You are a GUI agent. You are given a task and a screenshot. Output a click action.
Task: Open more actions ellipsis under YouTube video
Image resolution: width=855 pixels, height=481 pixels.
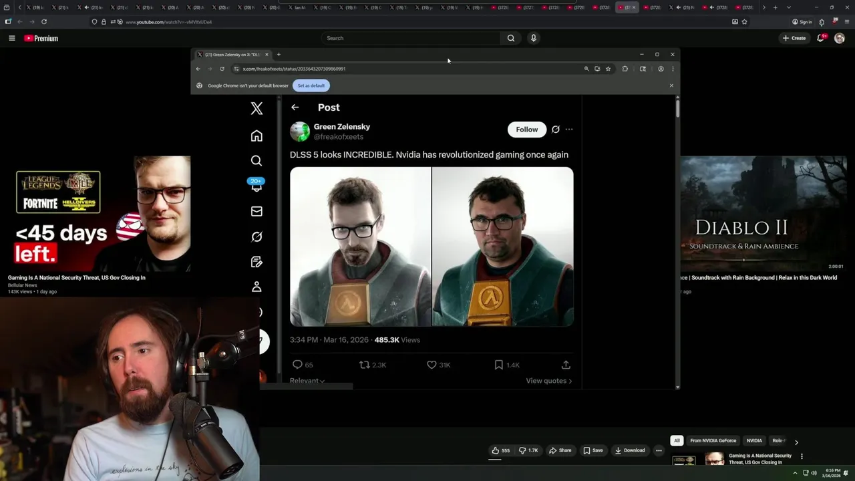click(659, 450)
